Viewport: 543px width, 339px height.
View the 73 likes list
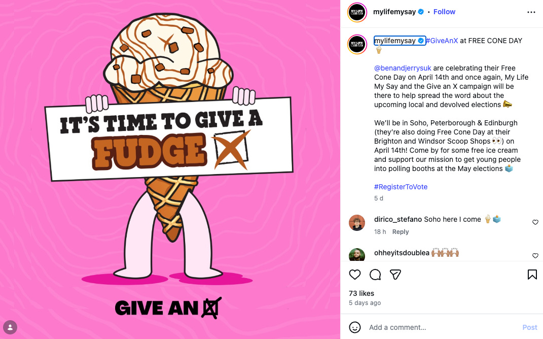click(x=361, y=293)
